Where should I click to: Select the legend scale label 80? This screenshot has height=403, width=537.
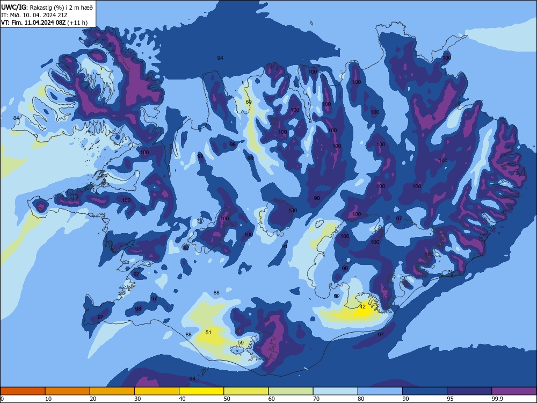click(x=361, y=399)
